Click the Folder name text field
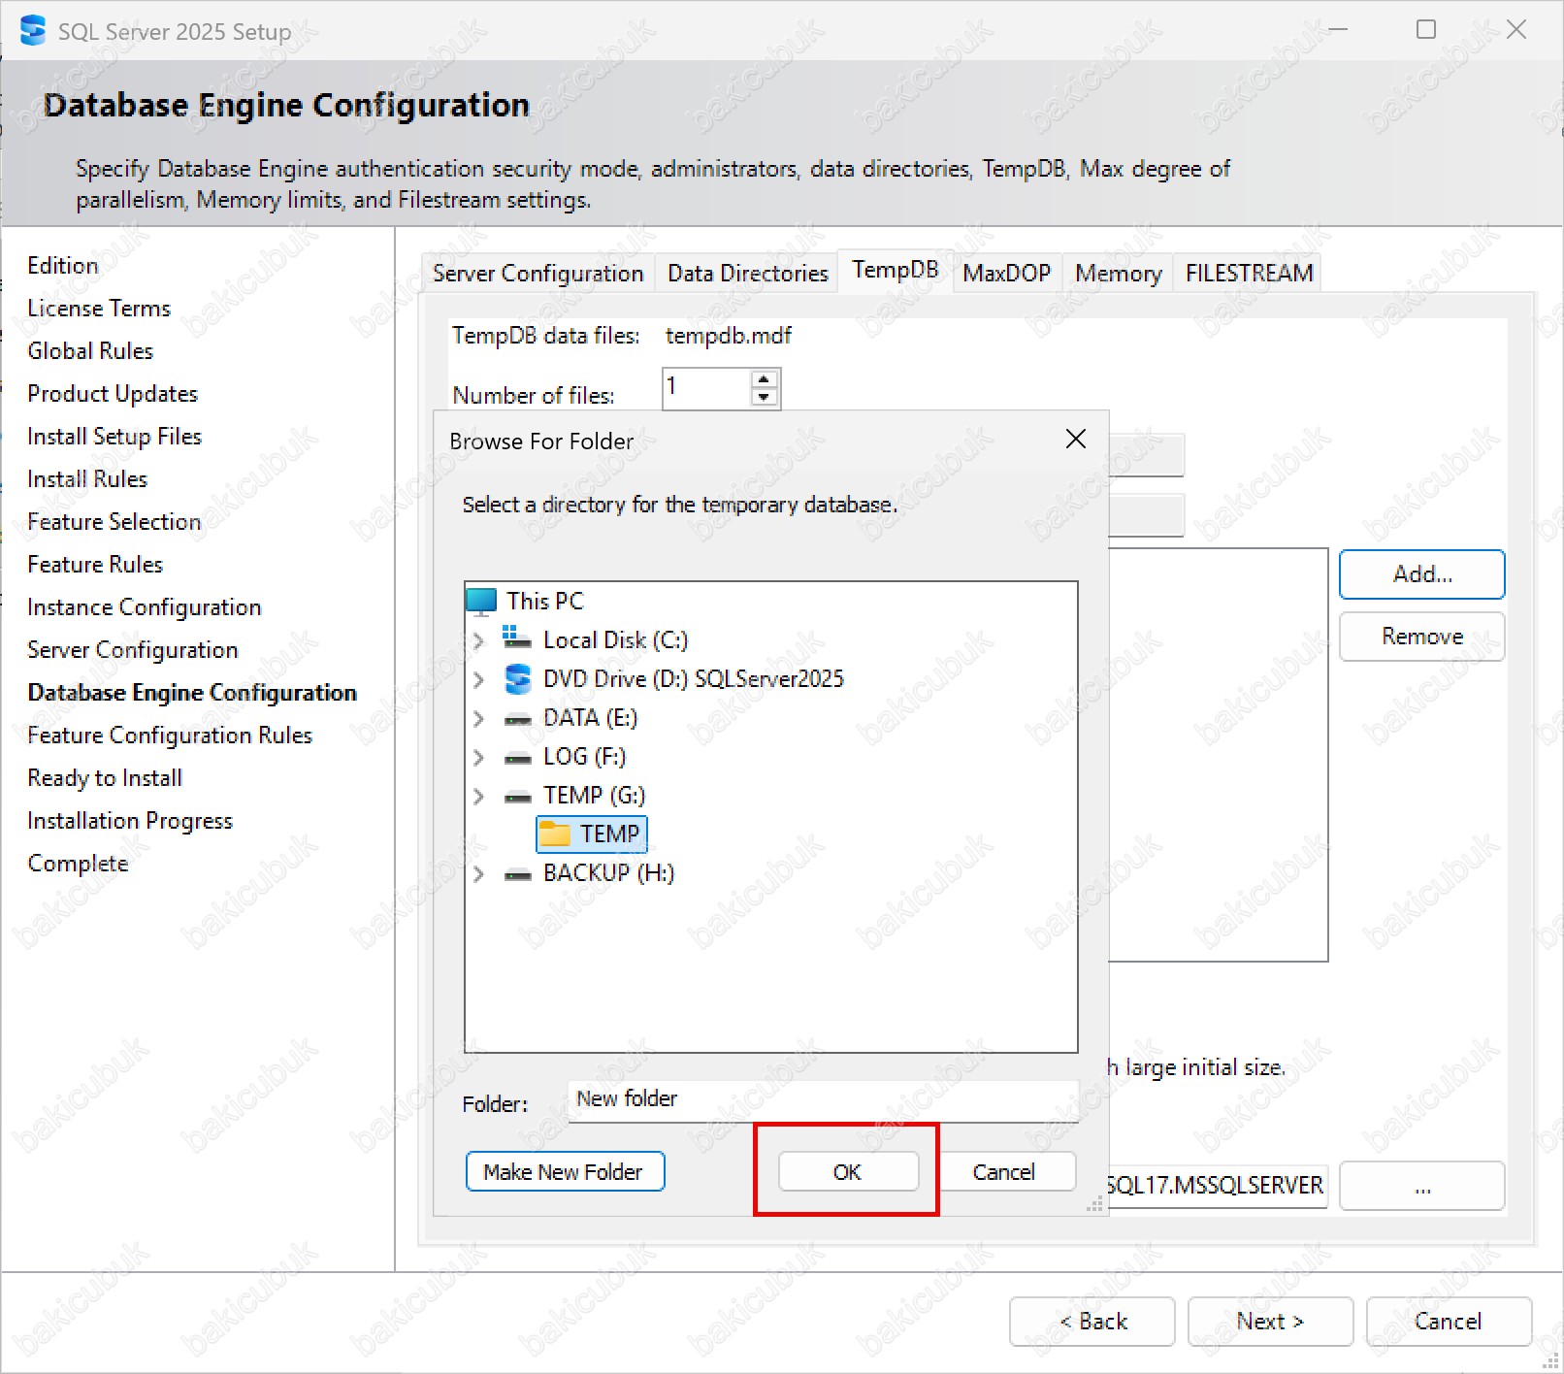Viewport: 1564px width, 1374px height. point(823,1099)
